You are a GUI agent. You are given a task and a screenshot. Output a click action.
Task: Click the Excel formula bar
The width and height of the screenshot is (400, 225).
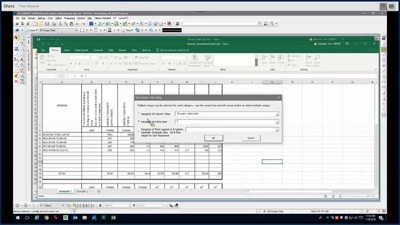[x=231, y=76]
